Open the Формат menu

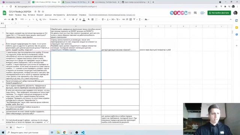(x=40, y=15)
